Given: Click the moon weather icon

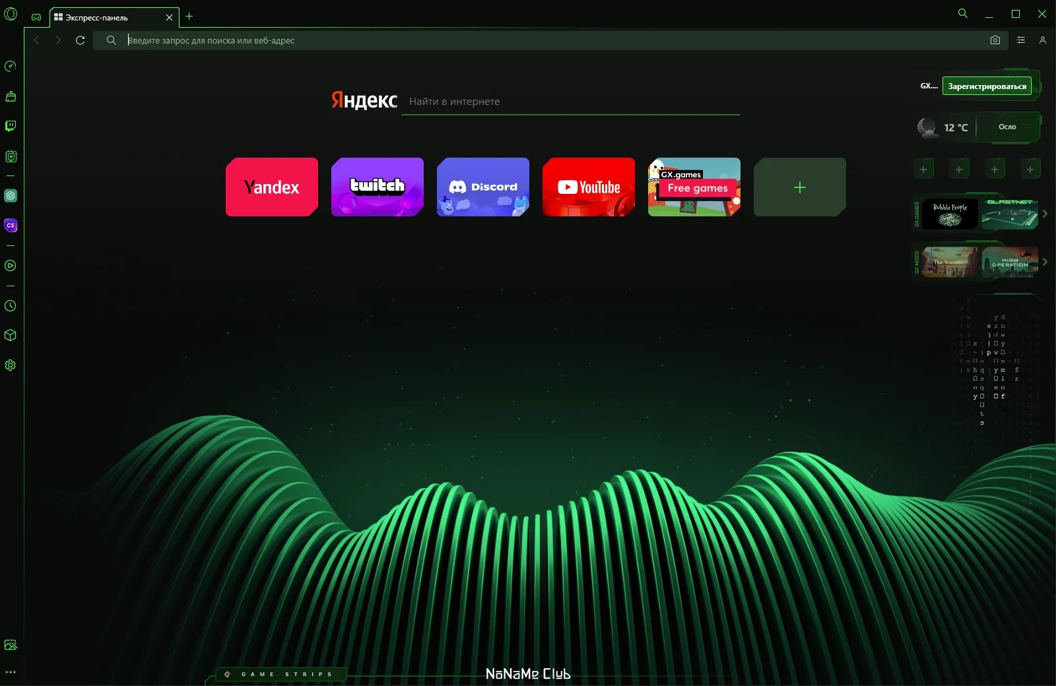Looking at the screenshot, I should pos(927,127).
